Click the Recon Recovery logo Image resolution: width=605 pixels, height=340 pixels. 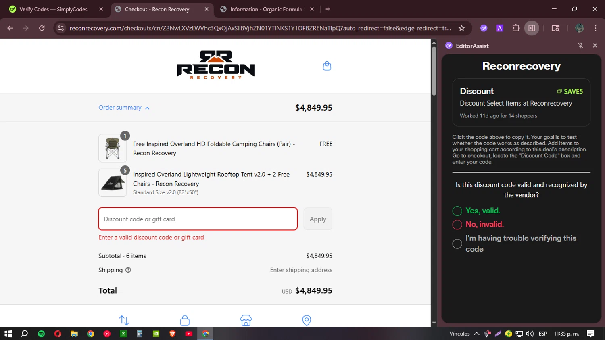(216, 65)
